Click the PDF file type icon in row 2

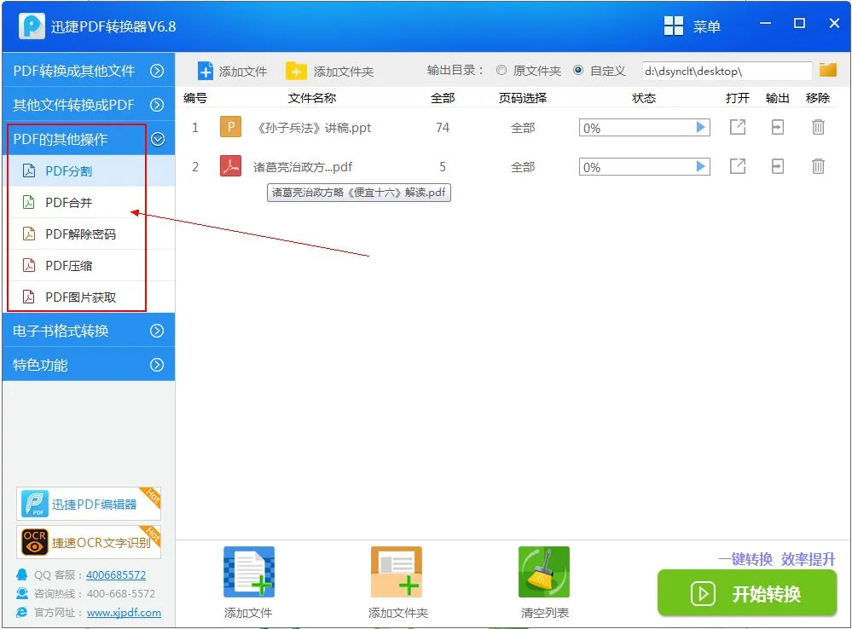[231, 166]
